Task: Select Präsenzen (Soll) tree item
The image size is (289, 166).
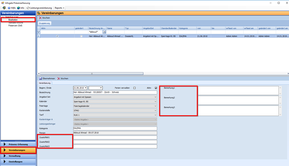Action: click(x=15, y=25)
